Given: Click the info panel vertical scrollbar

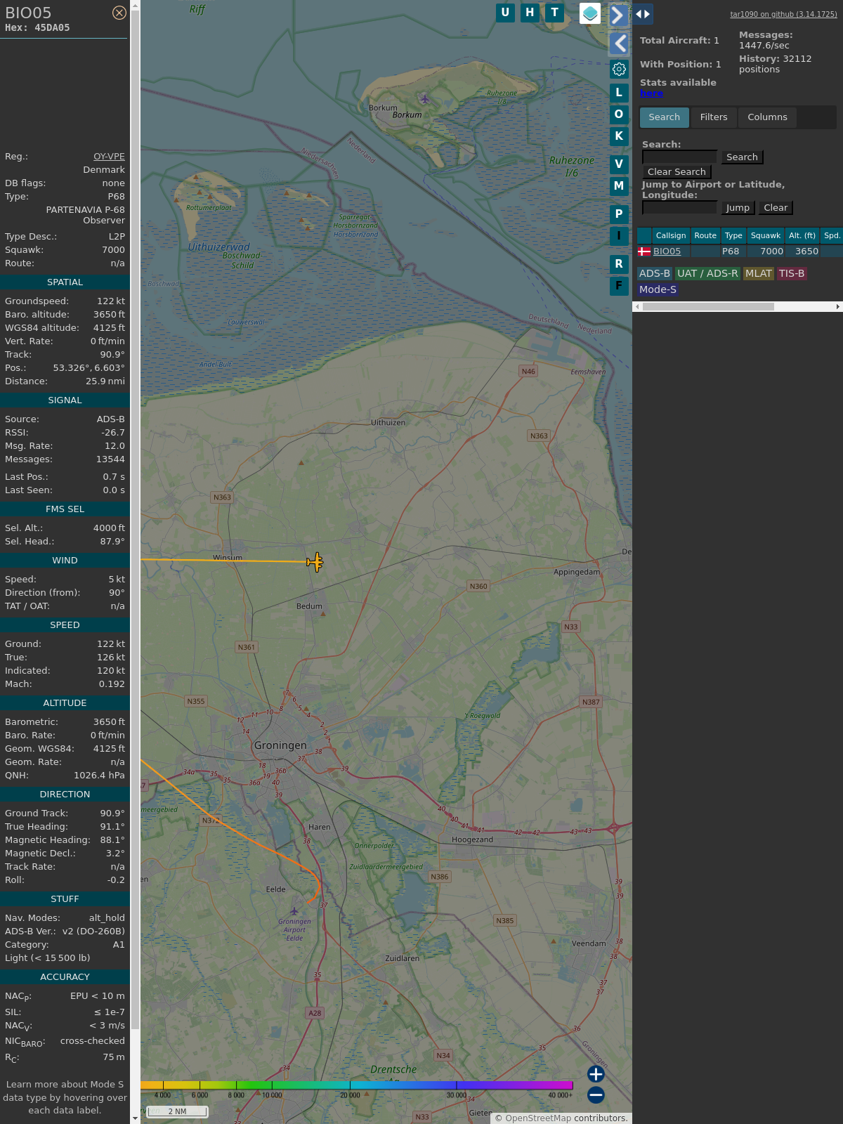Looking at the screenshot, I should pyautogui.click(x=135, y=520).
